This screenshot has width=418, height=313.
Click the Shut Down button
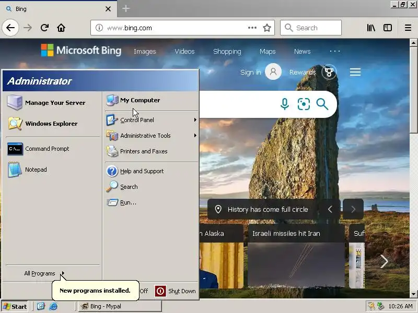tap(176, 291)
